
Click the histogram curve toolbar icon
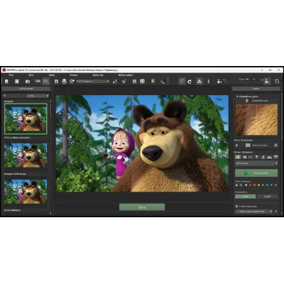163,82
